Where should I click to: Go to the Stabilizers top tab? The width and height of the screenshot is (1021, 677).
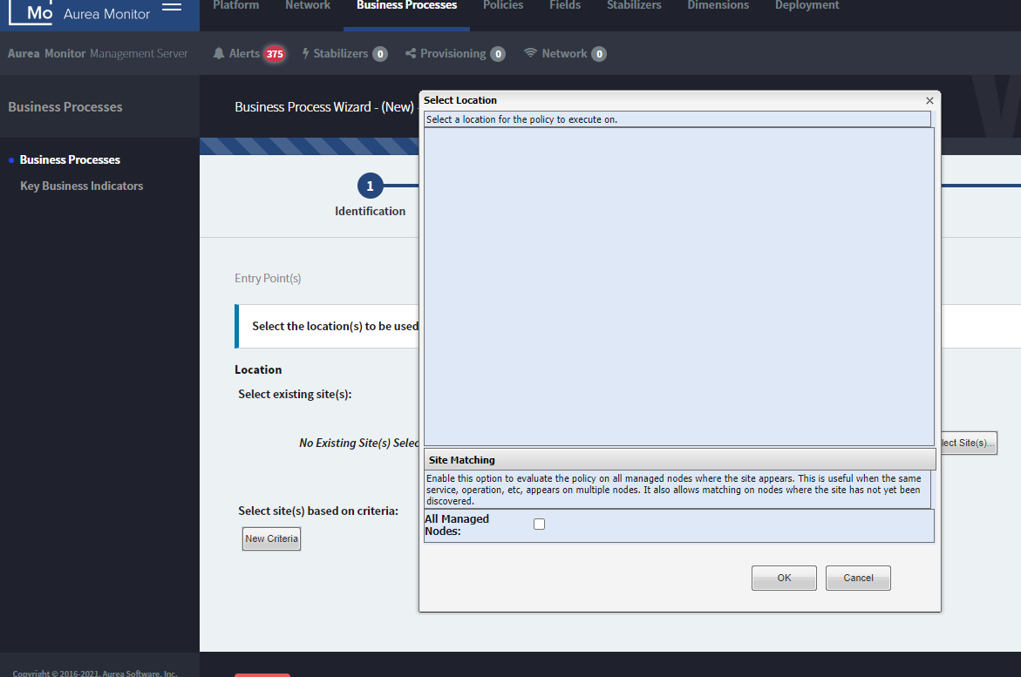(634, 5)
